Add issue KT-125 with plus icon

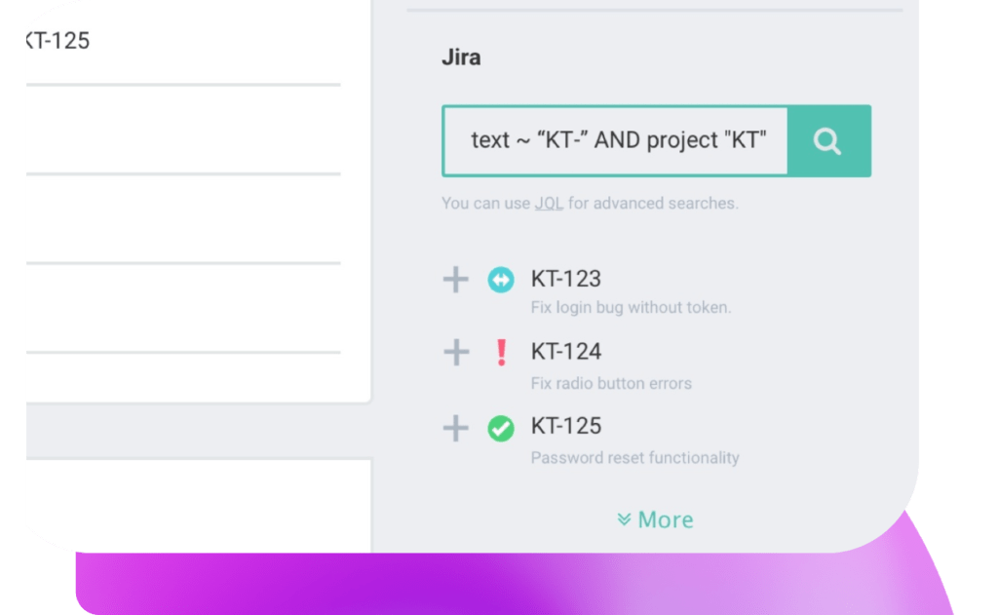click(x=456, y=428)
